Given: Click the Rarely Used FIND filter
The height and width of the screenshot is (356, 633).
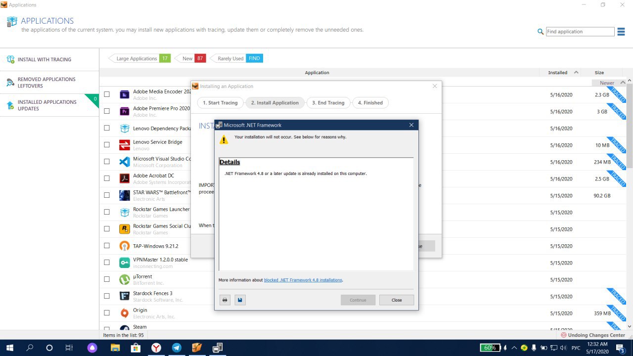Looking at the screenshot, I should [236, 58].
